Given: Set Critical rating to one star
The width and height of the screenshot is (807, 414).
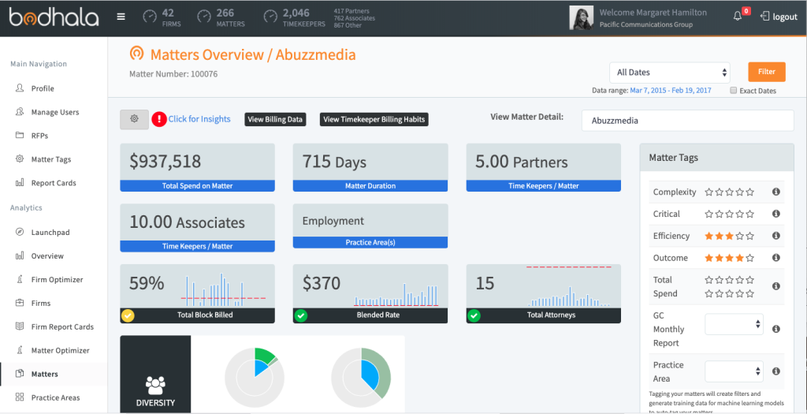Looking at the screenshot, I should tap(709, 214).
